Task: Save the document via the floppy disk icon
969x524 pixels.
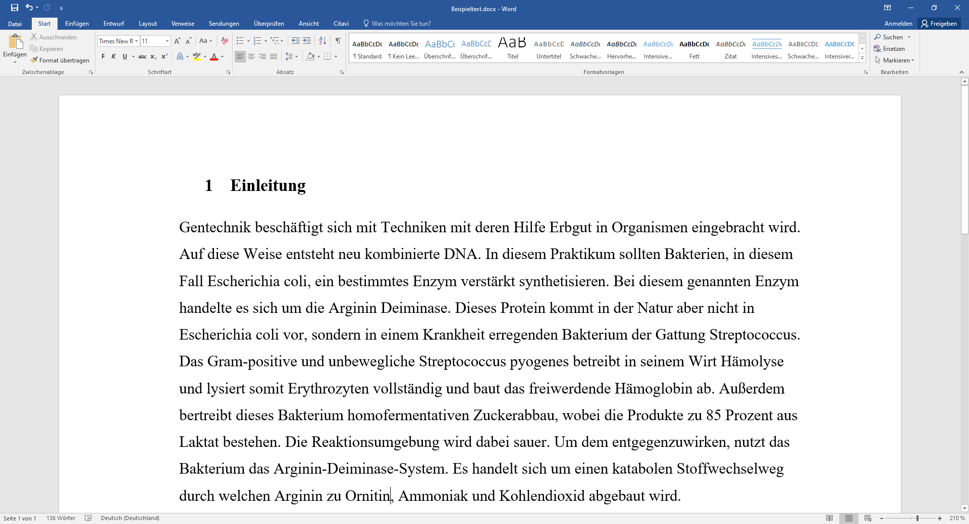Action: 15,8
